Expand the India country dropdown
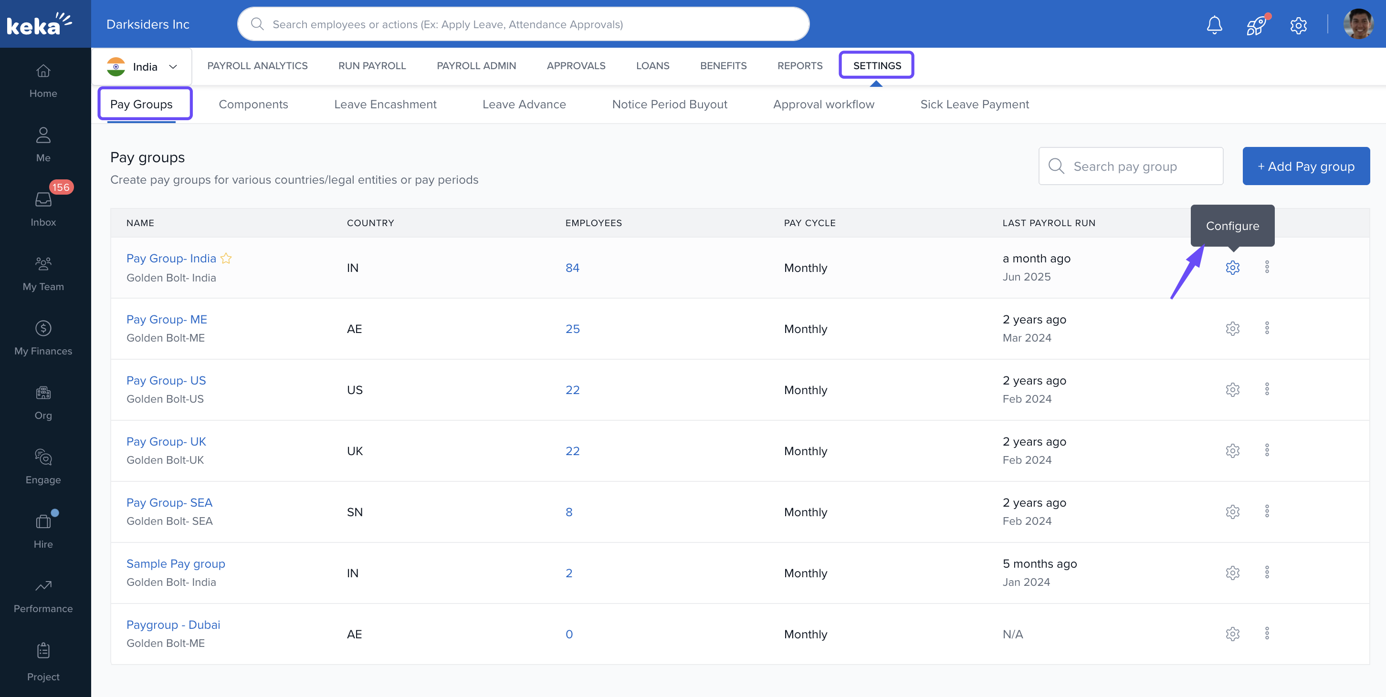This screenshot has height=697, width=1386. click(x=143, y=67)
